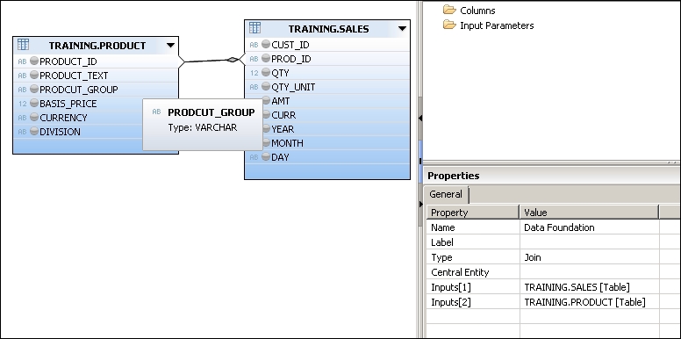Switch to the General properties tab
The image size is (681, 339).
pyautogui.click(x=446, y=194)
